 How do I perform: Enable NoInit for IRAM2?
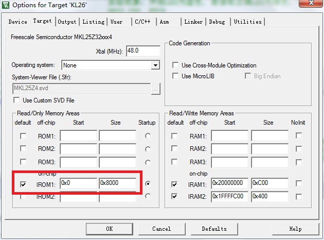[299, 197]
